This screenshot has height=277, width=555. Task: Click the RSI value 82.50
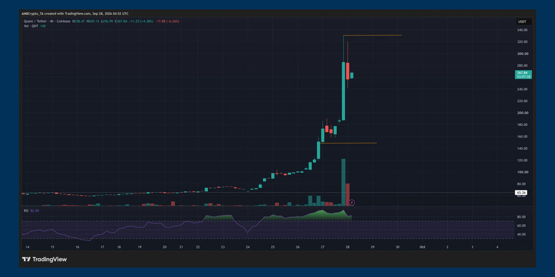[x=34, y=211]
